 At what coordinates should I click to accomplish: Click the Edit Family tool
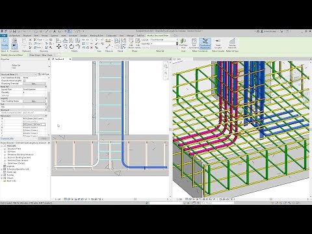click(x=138, y=43)
